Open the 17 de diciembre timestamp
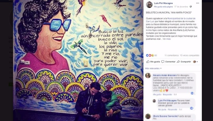This screenshot has width=213, height=121. coord(181,7)
